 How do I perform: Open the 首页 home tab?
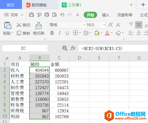[11, 5]
